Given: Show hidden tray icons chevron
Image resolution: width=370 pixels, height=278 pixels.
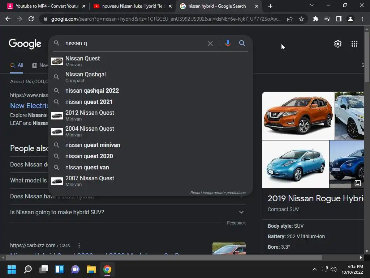Looking at the screenshot, I should tap(315, 269).
